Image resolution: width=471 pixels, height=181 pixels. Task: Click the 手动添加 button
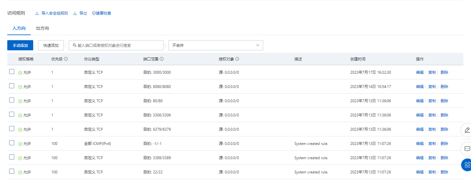20,45
